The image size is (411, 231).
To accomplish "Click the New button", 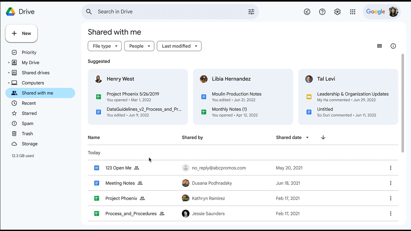I will [x=22, y=33].
